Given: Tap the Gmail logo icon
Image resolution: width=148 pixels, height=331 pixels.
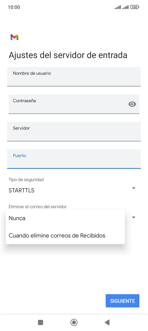Looking at the screenshot, I should click(14, 37).
